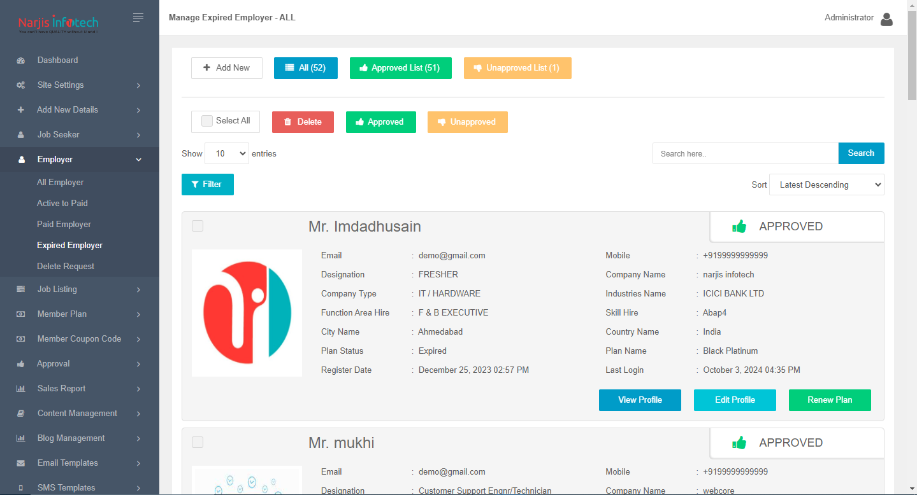Click the red Delete button
This screenshot has height=495, width=917.
[x=303, y=122]
